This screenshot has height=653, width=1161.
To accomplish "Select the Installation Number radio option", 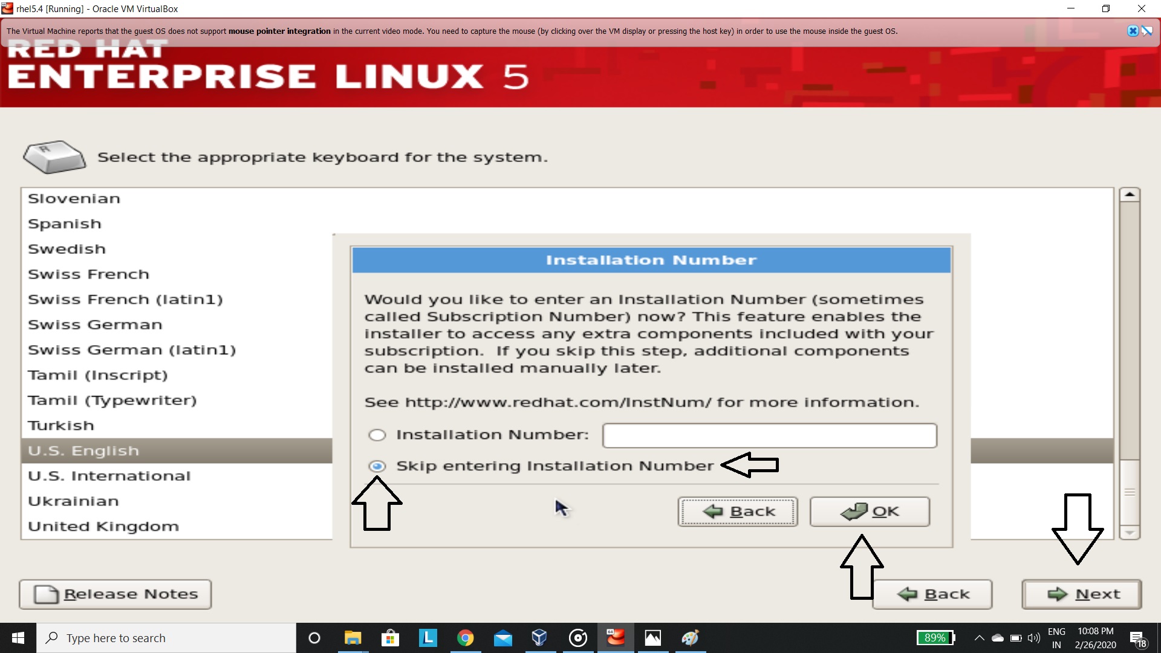I will pyautogui.click(x=377, y=435).
